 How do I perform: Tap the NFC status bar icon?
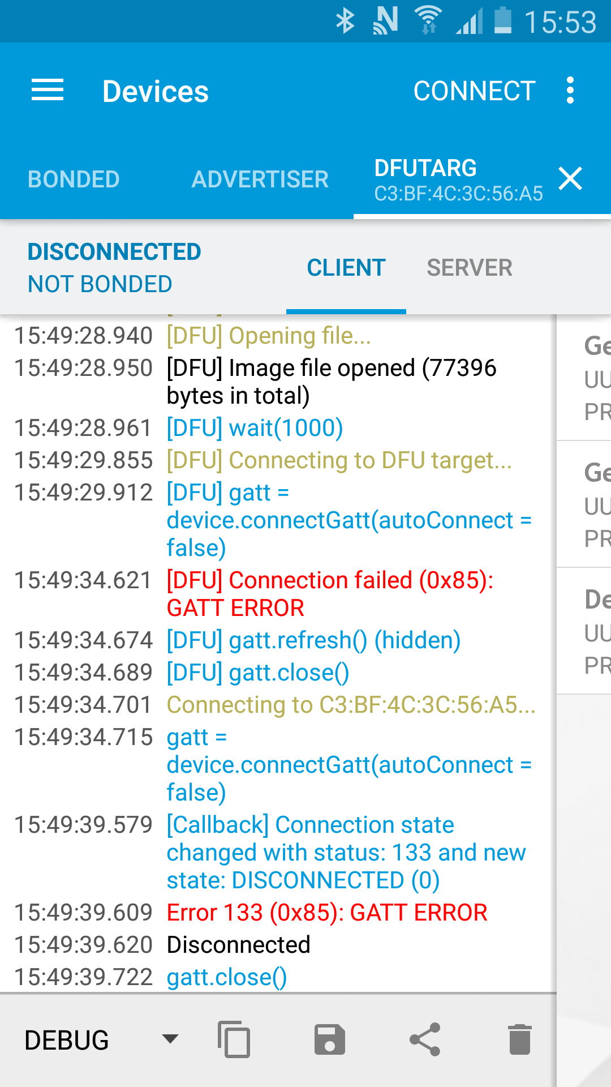pos(386,22)
